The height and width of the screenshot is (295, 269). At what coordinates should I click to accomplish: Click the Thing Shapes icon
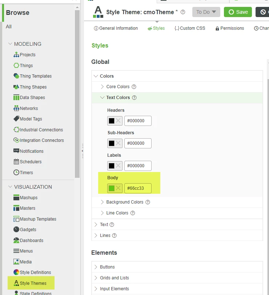(16, 87)
